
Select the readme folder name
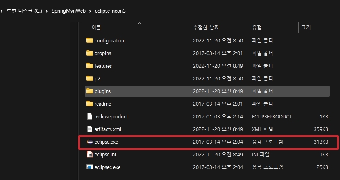click(103, 104)
